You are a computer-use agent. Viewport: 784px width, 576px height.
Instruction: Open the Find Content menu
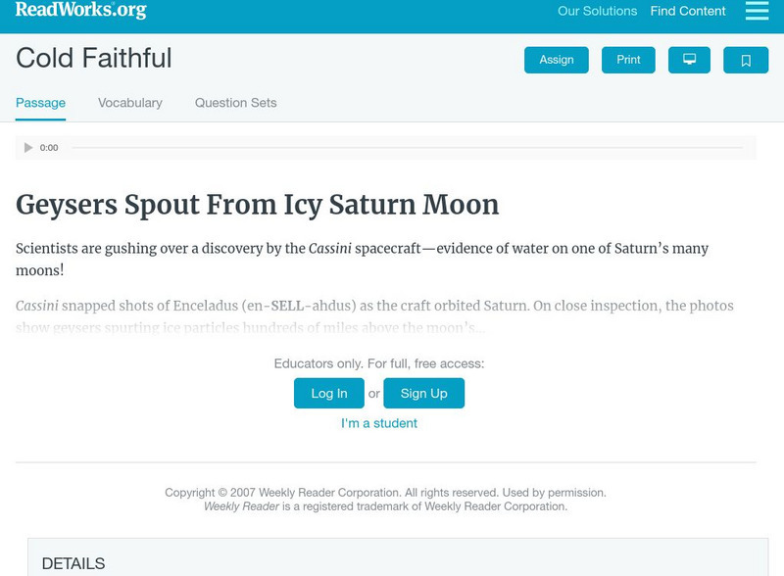click(x=688, y=11)
